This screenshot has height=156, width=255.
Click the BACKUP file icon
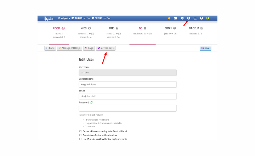point(202,28)
